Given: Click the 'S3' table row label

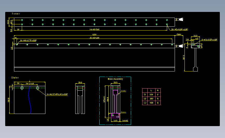Looking at the screenshot, I should click(145, 103).
